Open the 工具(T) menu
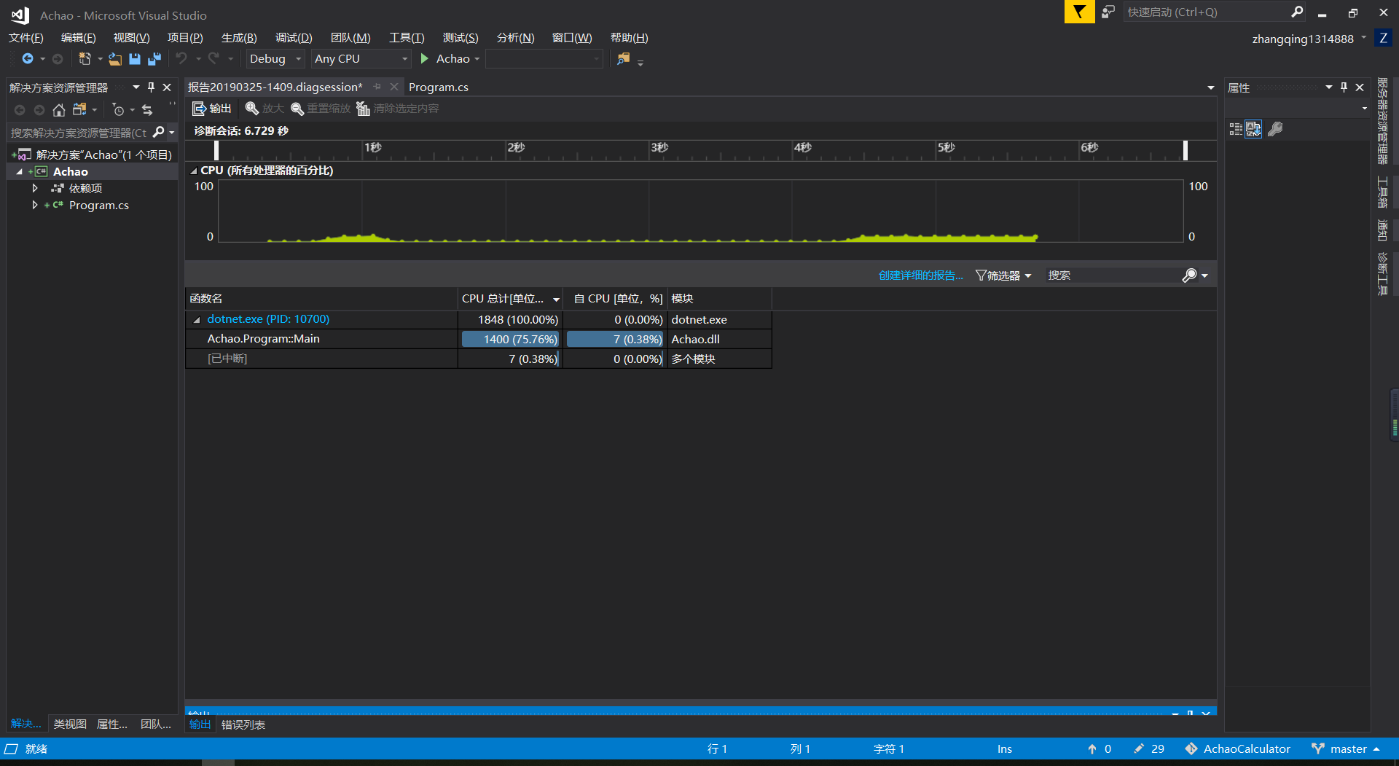 (x=407, y=38)
